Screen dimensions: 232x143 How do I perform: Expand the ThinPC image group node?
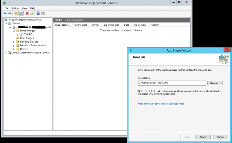[18, 35]
